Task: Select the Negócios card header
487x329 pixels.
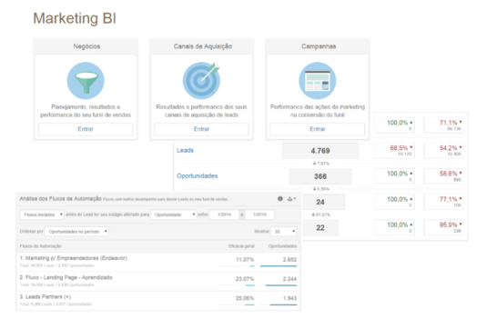Action: tap(86, 46)
